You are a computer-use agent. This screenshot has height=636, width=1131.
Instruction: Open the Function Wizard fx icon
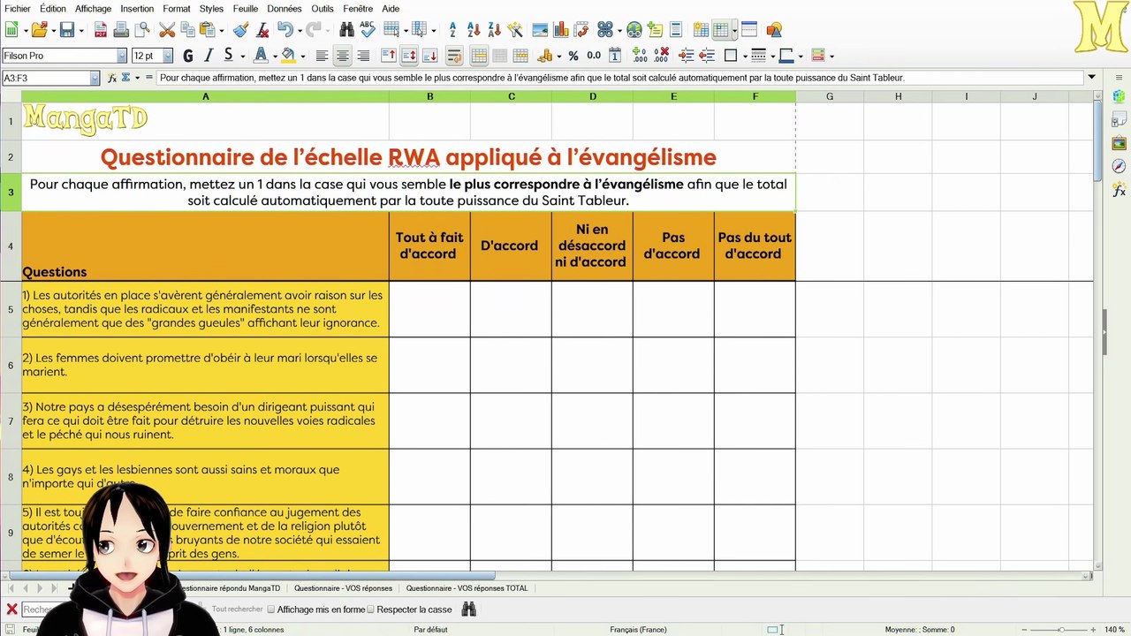click(x=112, y=78)
